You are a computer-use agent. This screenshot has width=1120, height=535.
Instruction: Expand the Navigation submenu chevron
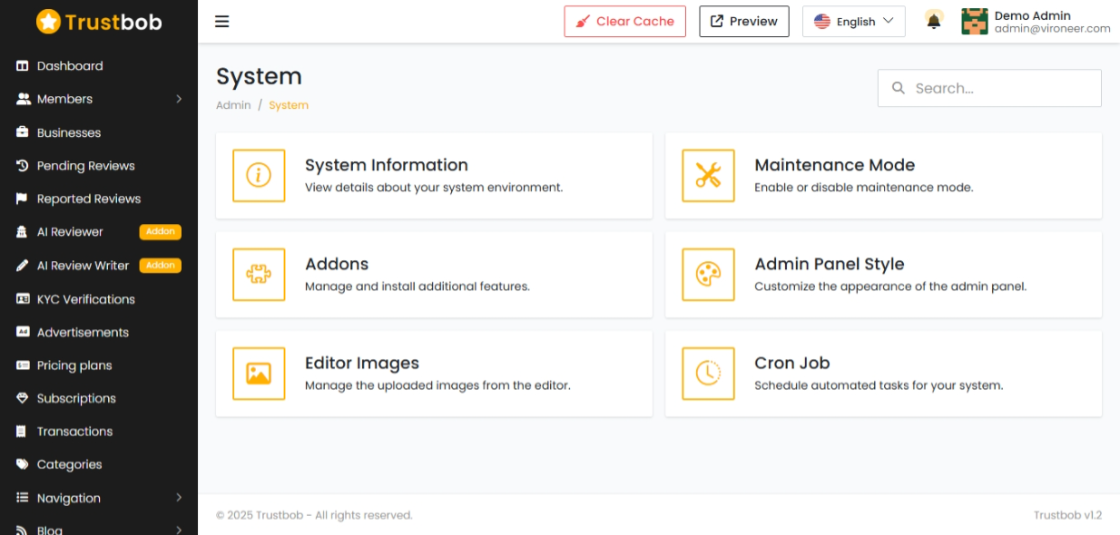point(179,498)
